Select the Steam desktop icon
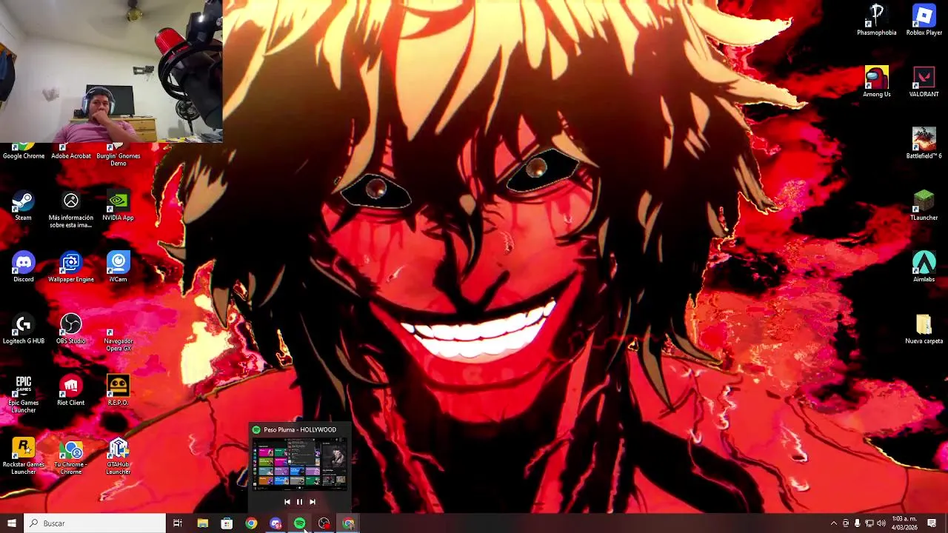 pos(23,207)
